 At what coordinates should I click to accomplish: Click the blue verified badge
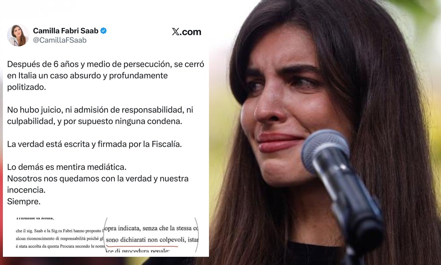104,31
